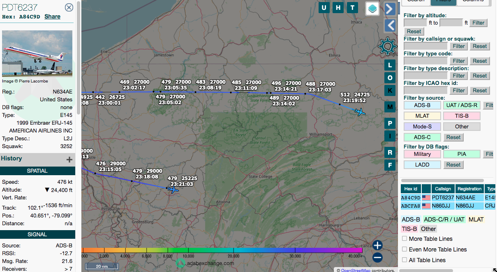Toggle UAT / ADS-R source filter
Screen dimensions: 497x272
462,105
